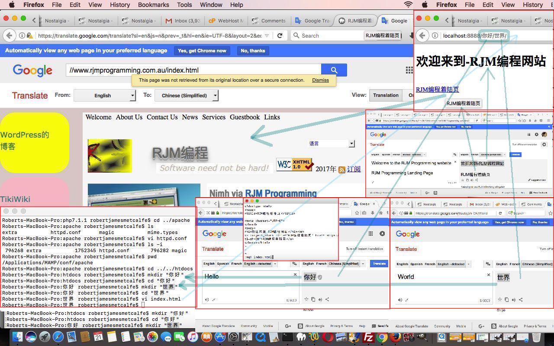Image resolution: width=554 pixels, height=346 pixels.
Task: Listen to Hello source text speaker icon
Action: tap(206, 299)
